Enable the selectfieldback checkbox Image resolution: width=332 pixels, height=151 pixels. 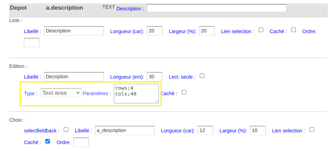click(66, 130)
